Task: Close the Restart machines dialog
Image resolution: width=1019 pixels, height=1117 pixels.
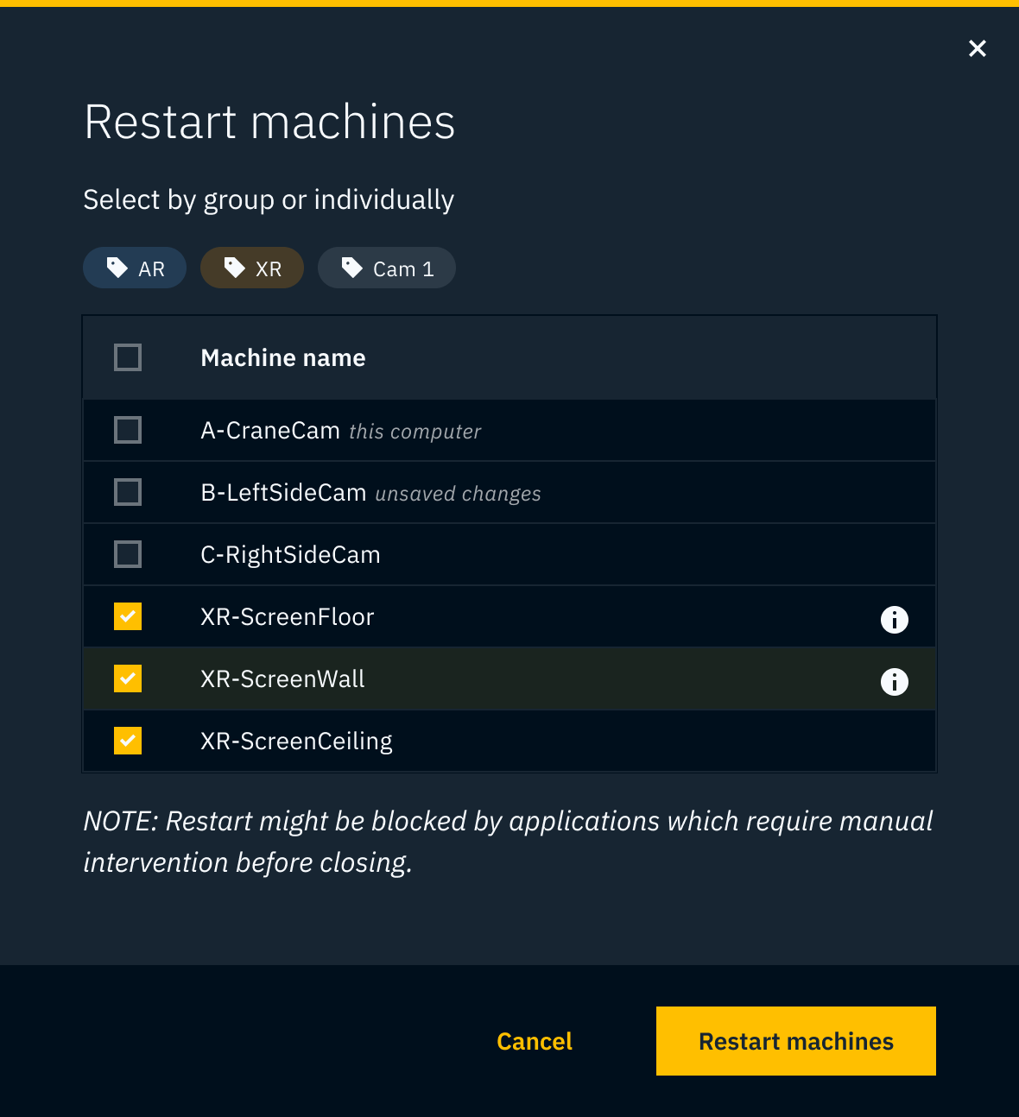Action: (x=977, y=48)
